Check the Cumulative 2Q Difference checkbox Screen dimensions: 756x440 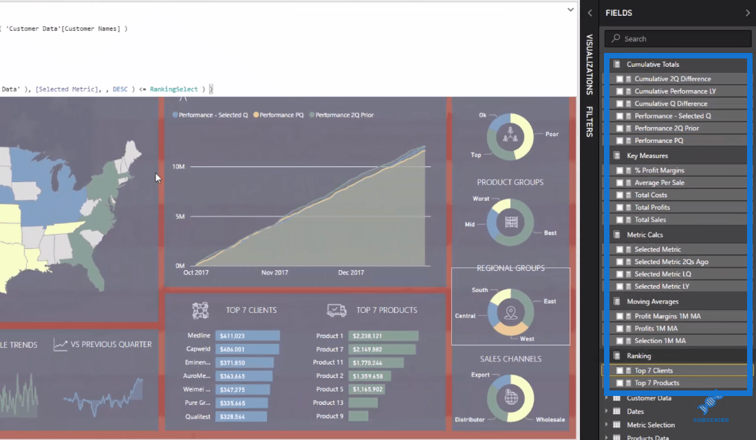pyautogui.click(x=620, y=79)
